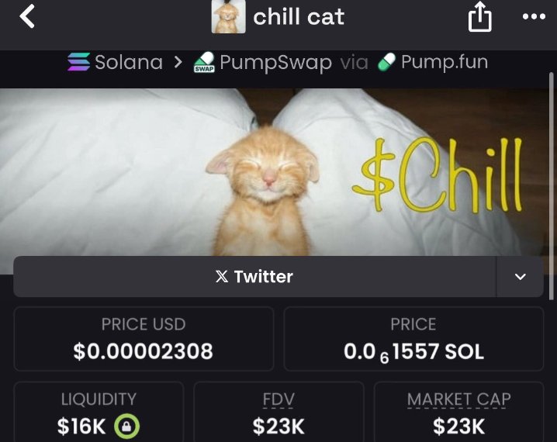557x442 pixels.
Task: Open the three-dots more options menu
Action: pos(534,16)
